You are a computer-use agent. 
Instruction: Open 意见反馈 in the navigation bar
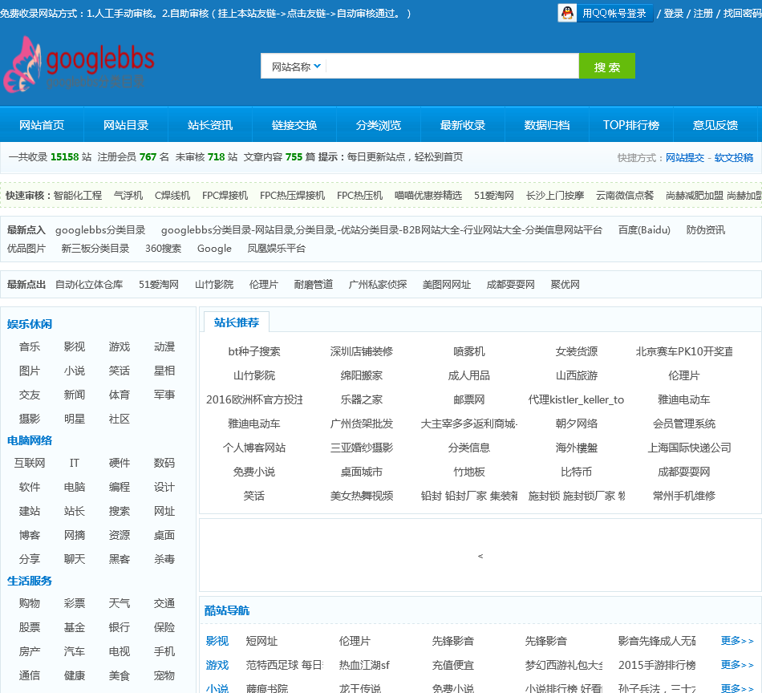[715, 125]
